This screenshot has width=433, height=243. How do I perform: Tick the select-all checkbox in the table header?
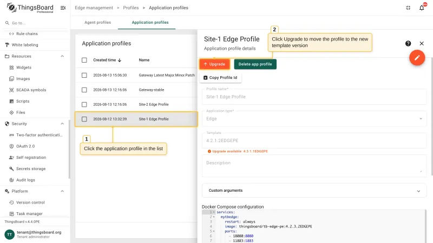point(84,60)
